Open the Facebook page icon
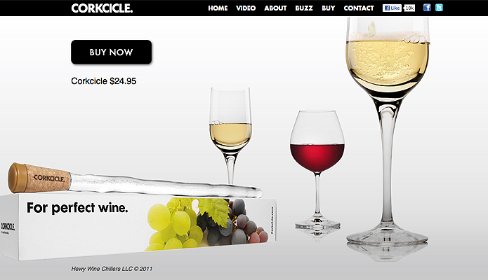 pyautogui.click(x=427, y=8)
